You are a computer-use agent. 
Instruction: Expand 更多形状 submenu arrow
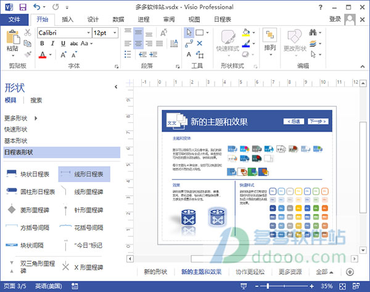[x=36, y=118]
